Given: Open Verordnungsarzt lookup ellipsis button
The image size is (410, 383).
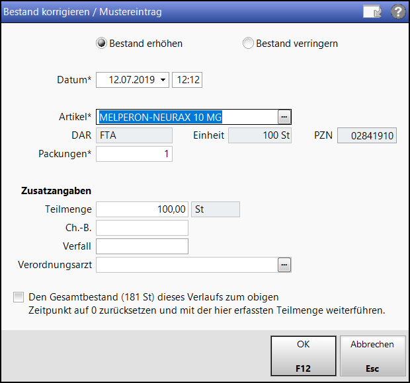Looking at the screenshot, I should pyautogui.click(x=284, y=265).
